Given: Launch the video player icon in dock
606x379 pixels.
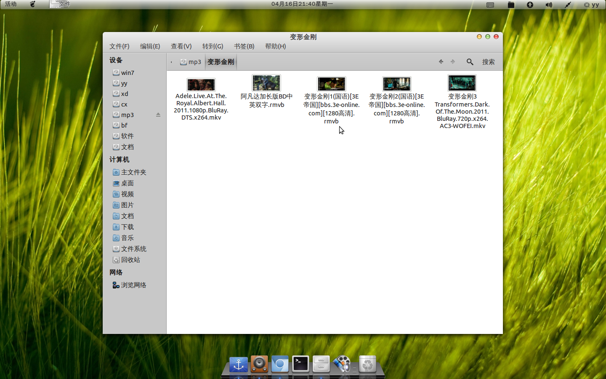Looking at the screenshot, I should (x=342, y=364).
